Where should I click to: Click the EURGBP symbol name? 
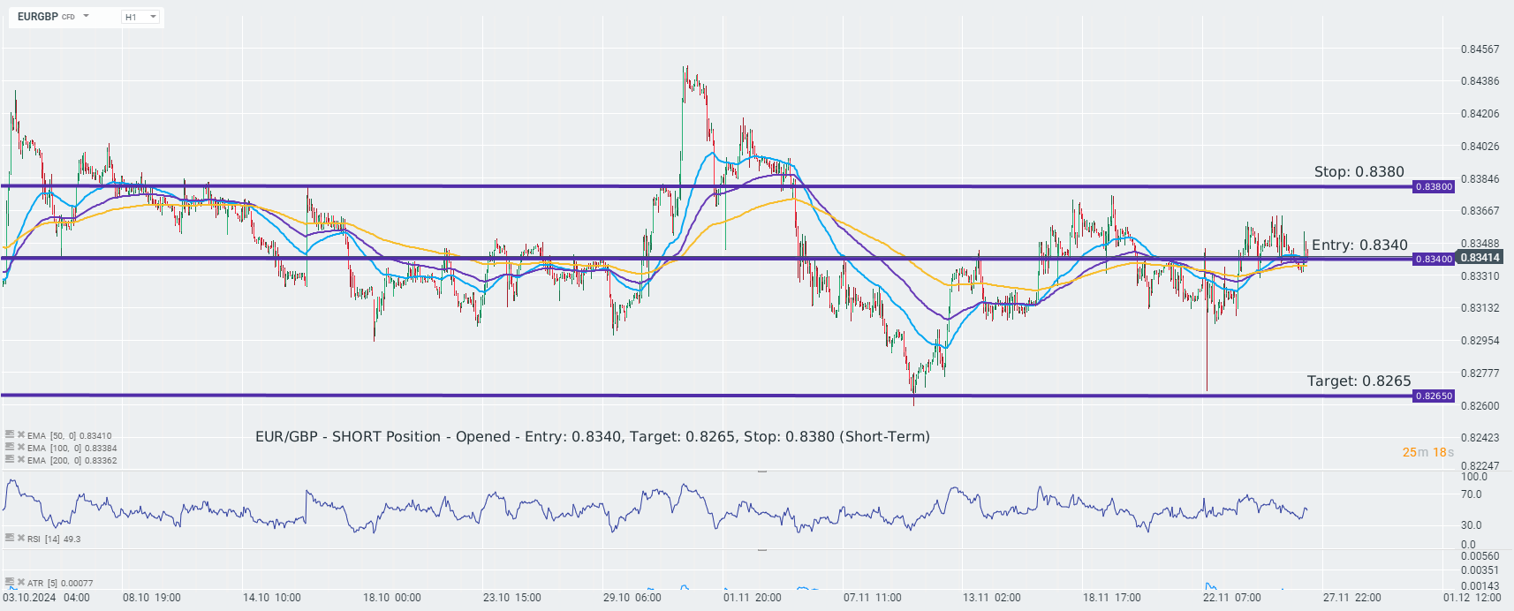tap(38, 17)
